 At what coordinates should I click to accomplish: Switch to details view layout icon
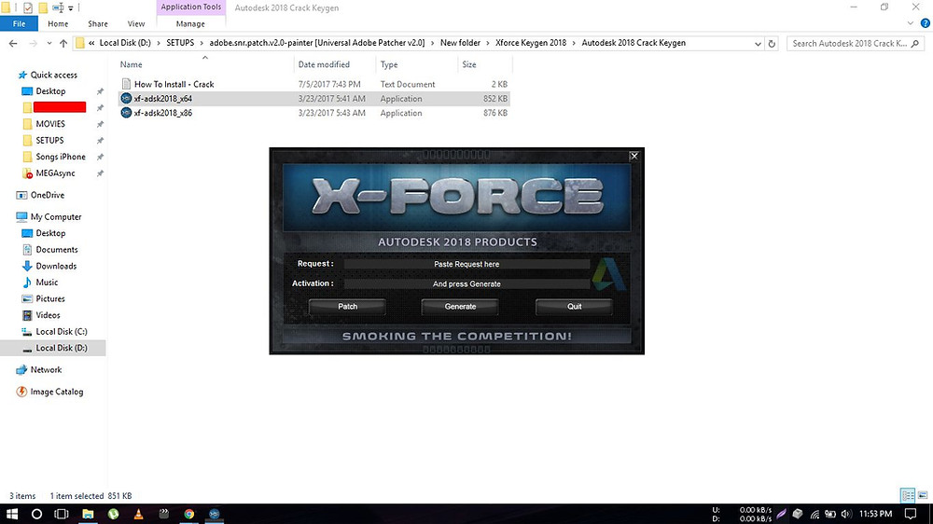(x=908, y=495)
